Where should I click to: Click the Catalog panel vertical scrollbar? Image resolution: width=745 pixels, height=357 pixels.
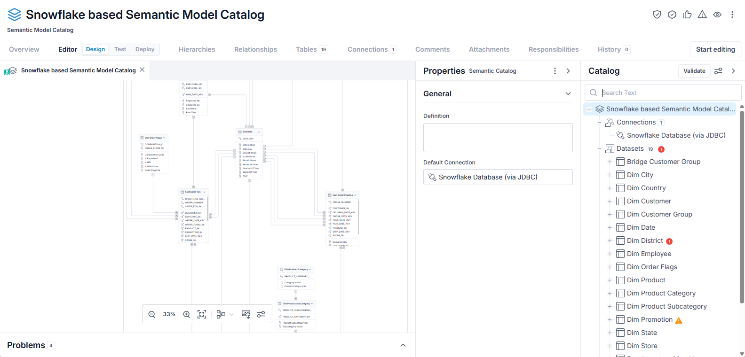pyautogui.click(x=742, y=207)
